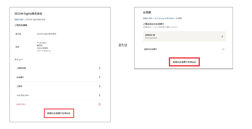Expand 過去のお見積り section arrow
The width and height of the screenshot is (252, 129).
(x=223, y=49)
